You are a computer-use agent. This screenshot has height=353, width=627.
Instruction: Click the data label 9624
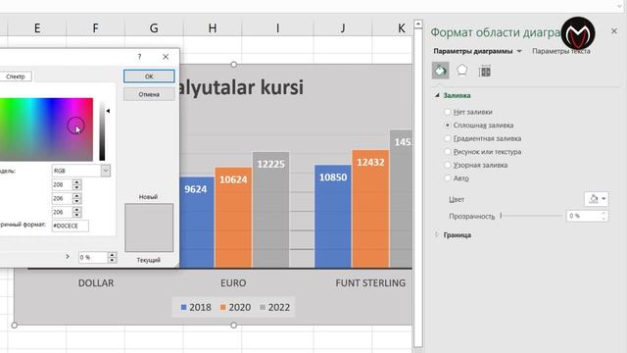tap(196, 189)
